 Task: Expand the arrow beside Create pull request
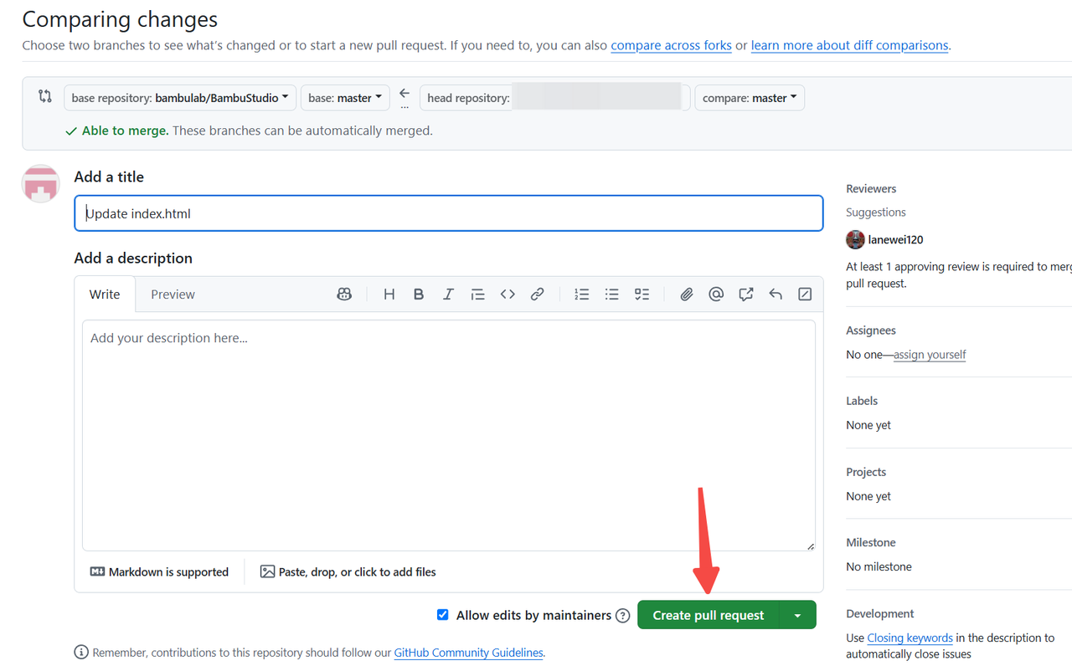(797, 615)
